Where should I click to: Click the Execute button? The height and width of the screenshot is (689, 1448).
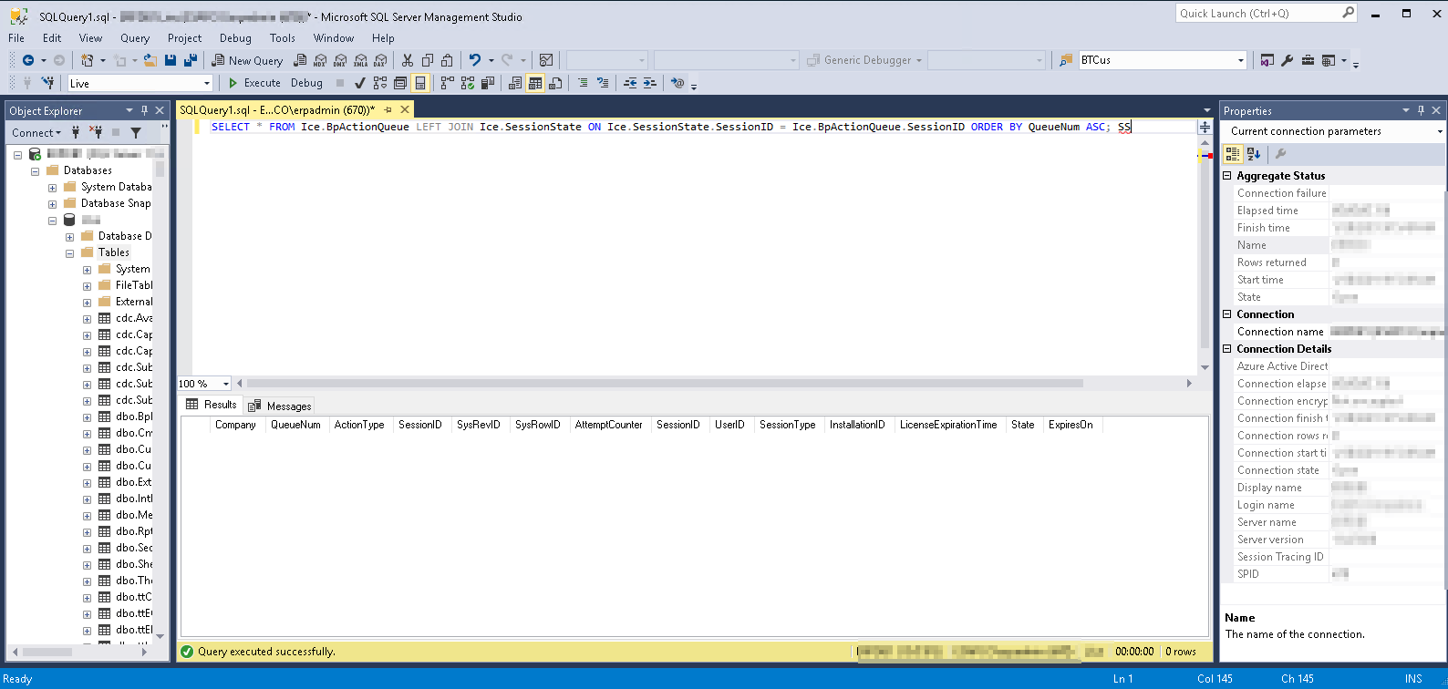click(254, 83)
